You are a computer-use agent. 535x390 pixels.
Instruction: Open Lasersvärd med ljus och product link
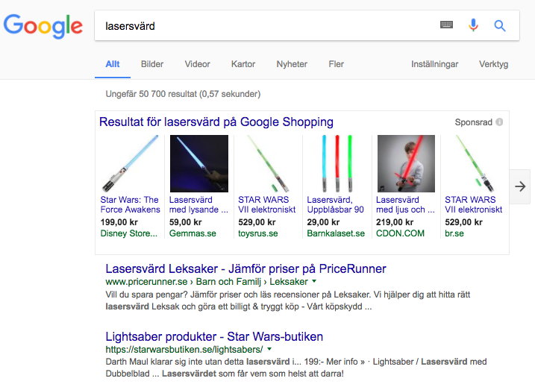405,204
